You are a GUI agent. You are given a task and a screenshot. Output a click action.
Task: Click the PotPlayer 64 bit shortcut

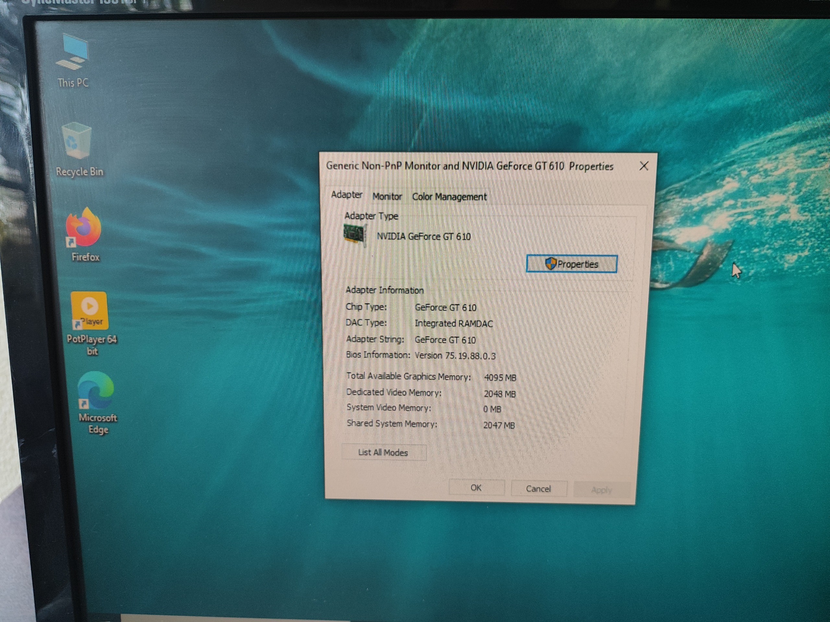[89, 311]
